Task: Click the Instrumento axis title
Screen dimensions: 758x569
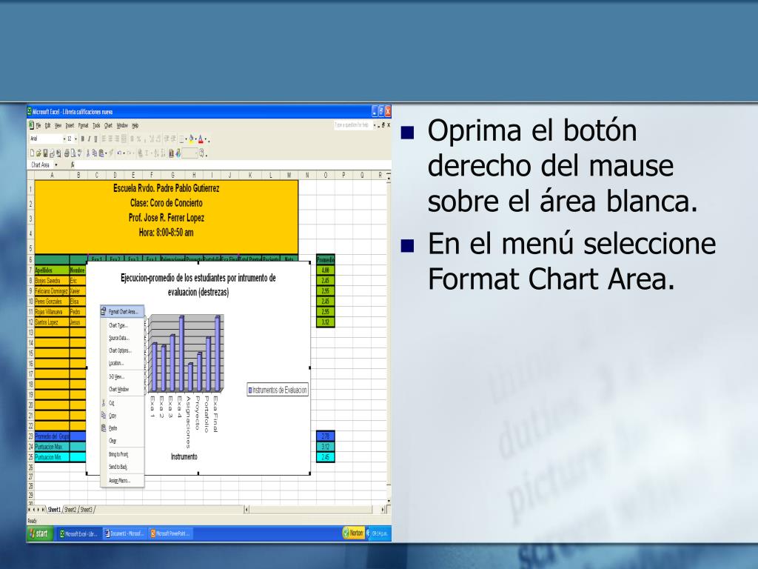Action: 184,456
